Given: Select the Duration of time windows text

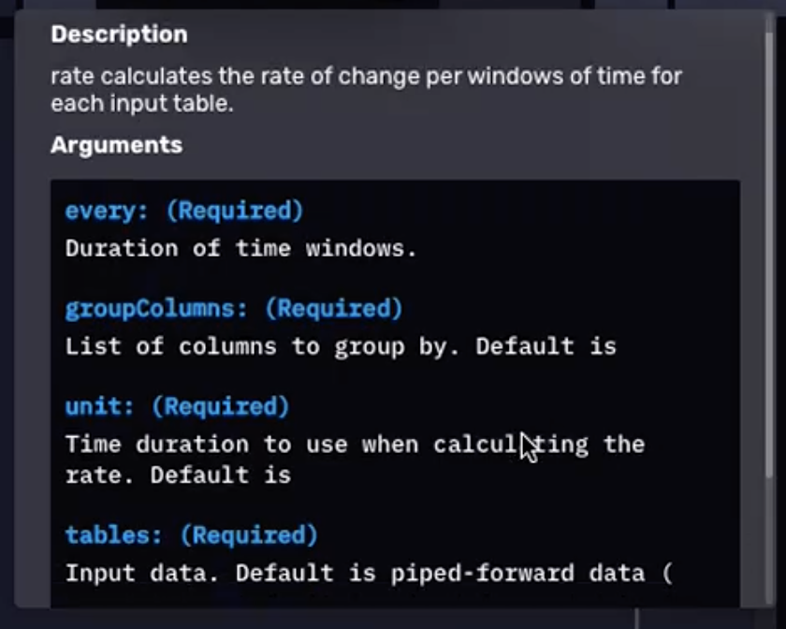Looking at the screenshot, I should (x=239, y=248).
